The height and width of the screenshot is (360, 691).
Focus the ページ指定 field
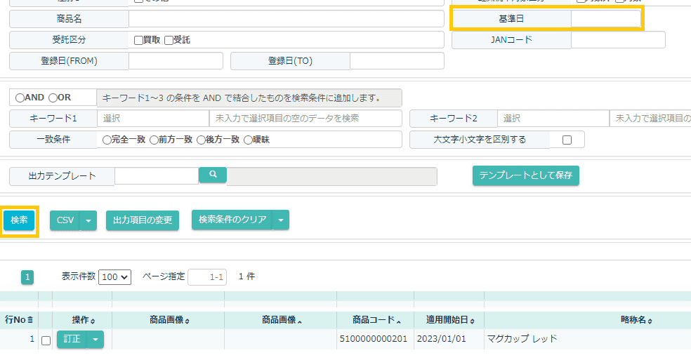207,277
